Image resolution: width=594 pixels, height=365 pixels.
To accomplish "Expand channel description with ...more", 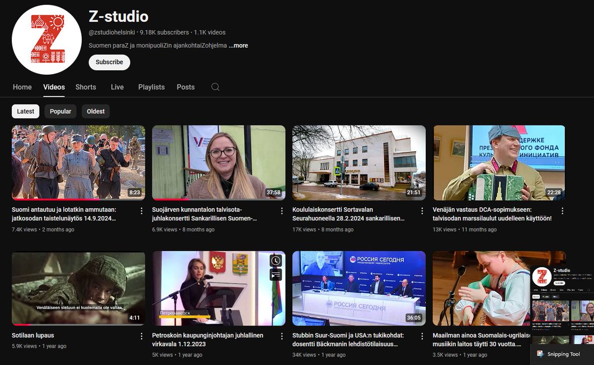I will 238,46.
